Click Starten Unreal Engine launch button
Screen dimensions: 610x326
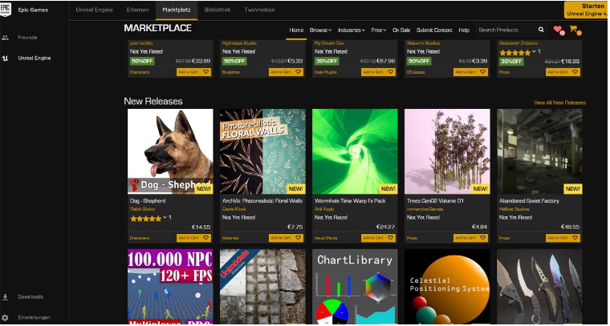coord(587,10)
